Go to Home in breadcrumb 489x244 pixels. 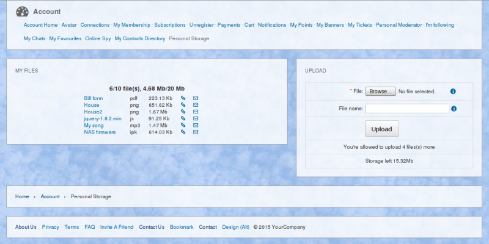[x=22, y=196]
